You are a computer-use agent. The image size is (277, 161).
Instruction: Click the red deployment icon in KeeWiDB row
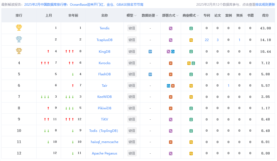tap(171, 97)
